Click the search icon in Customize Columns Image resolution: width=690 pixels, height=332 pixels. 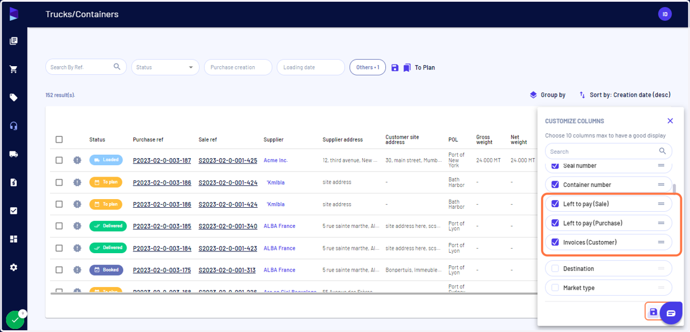[x=663, y=151]
